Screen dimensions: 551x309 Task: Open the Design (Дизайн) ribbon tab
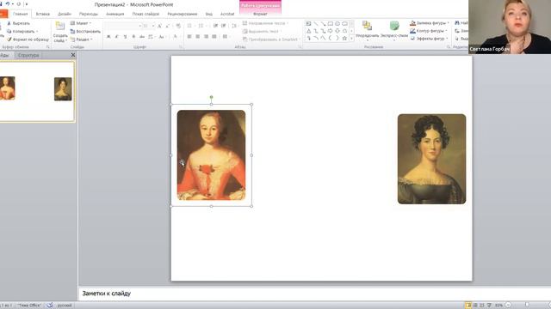(x=65, y=14)
